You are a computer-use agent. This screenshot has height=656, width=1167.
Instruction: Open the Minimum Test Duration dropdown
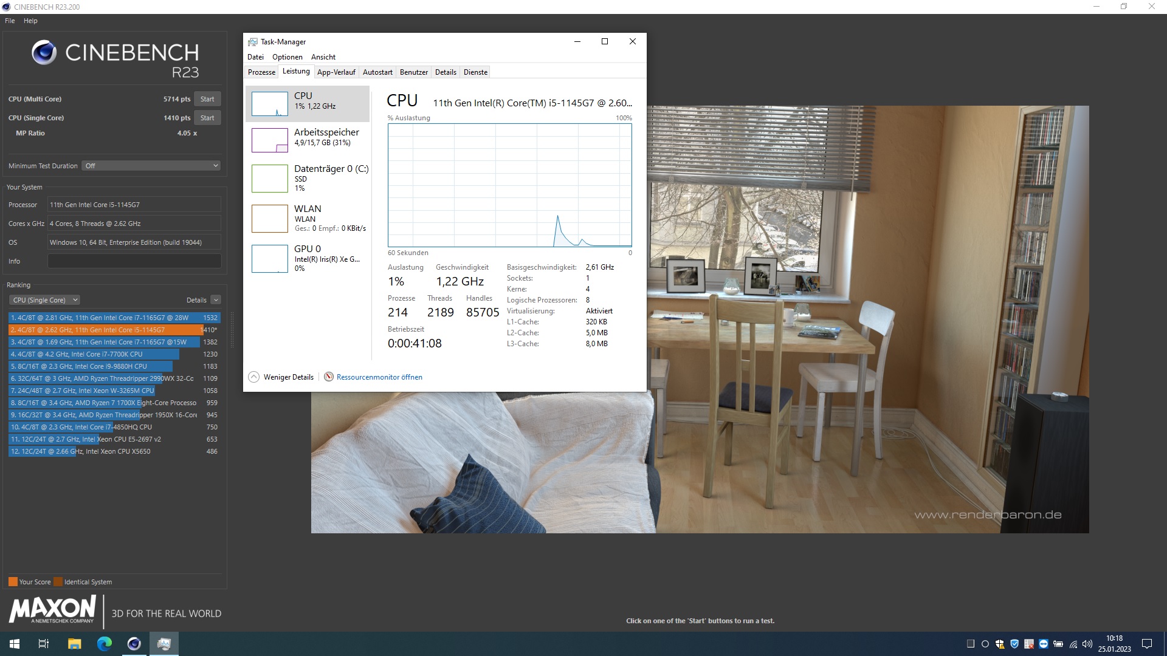tap(151, 165)
